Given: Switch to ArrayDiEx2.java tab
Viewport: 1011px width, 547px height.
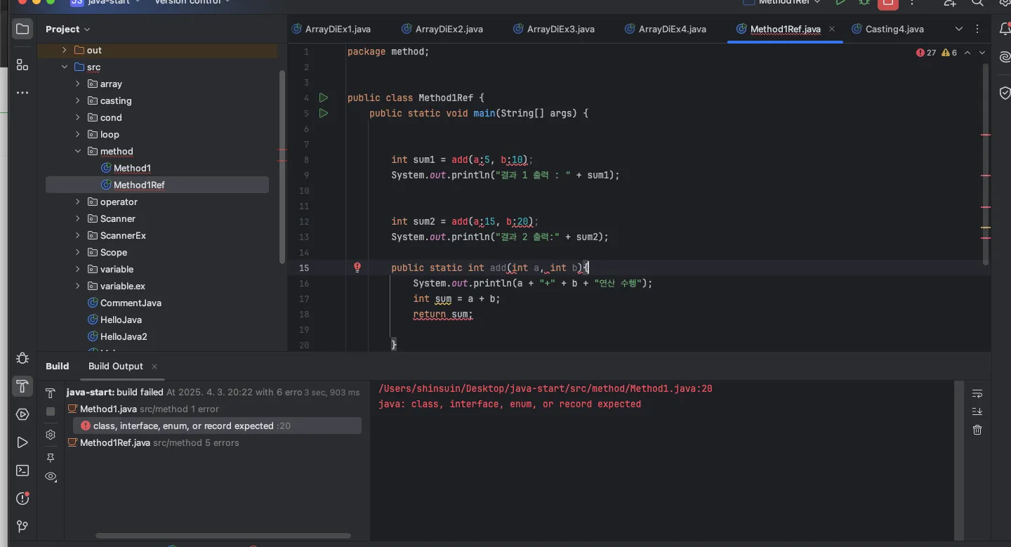Looking at the screenshot, I should click(x=442, y=29).
